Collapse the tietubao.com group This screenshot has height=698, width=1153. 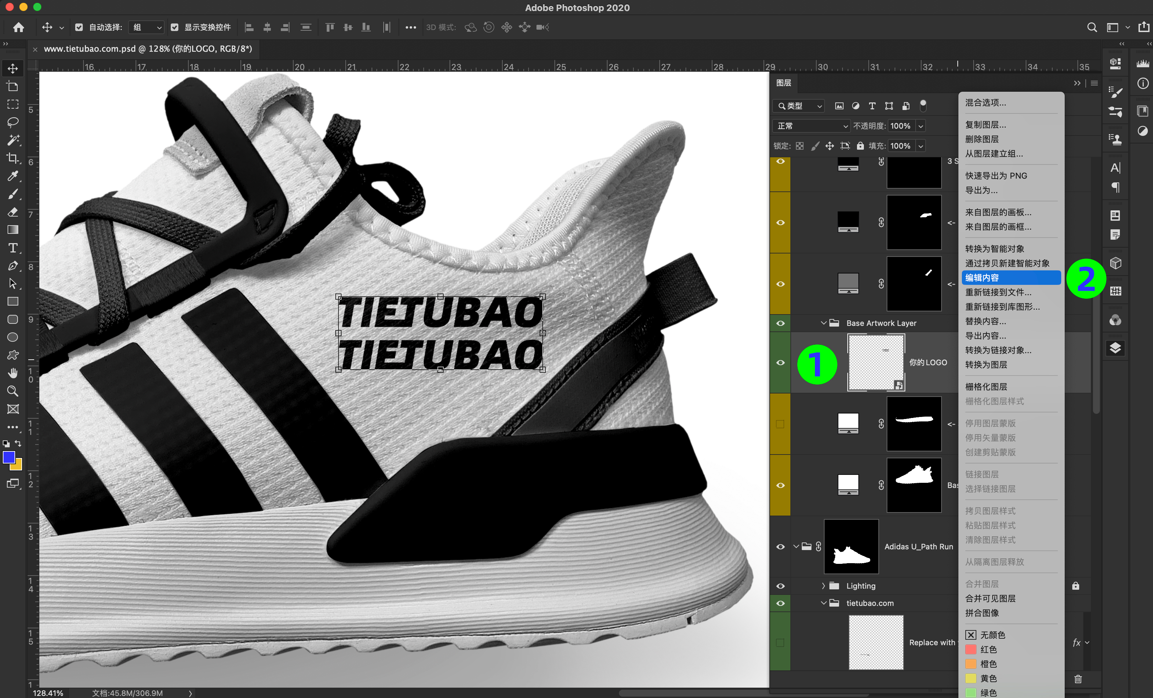click(x=824, y=603)
